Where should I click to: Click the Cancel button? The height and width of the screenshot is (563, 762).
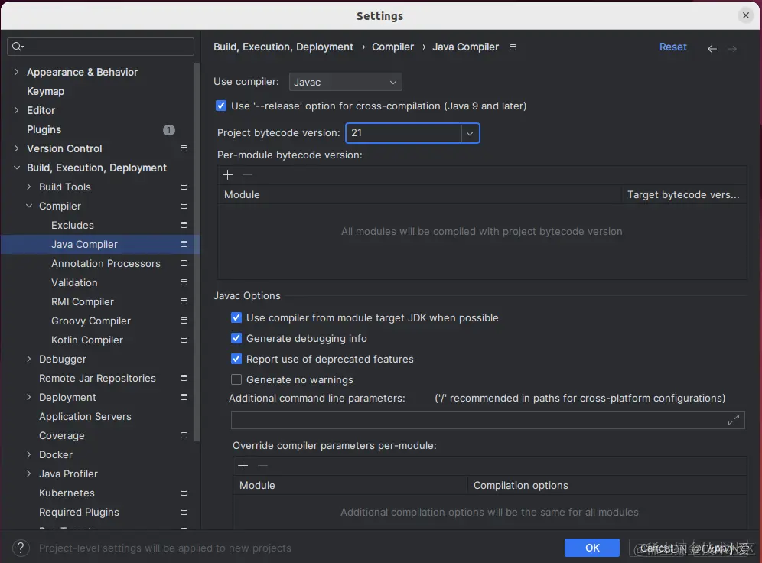[656, 548]
